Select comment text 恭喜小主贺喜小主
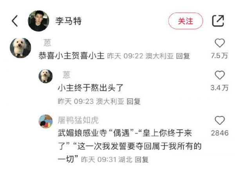 coord(72,56)
